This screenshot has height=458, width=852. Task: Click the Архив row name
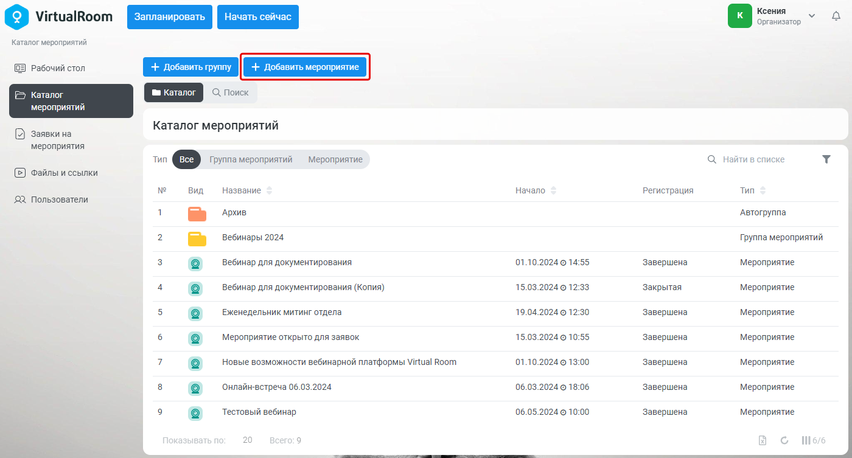[234, 212]
